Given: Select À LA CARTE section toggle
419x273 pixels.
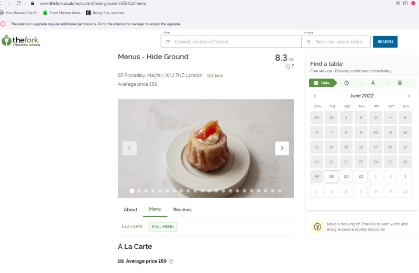Looking at the screenshot, I should [x=132, y=226].
